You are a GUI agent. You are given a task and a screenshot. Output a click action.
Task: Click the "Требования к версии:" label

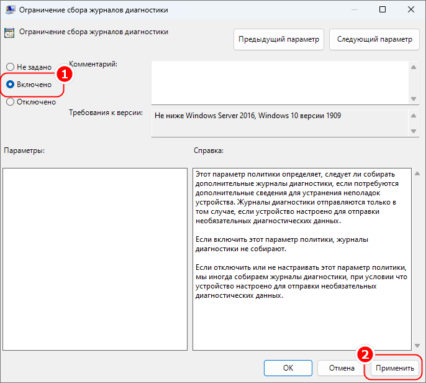pyautogui.click(x=106, y=113)
